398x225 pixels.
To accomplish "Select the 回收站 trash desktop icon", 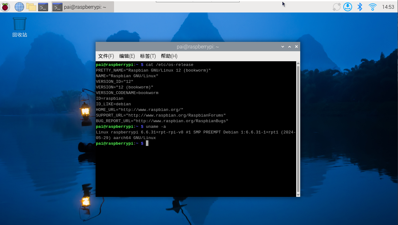I will (x=20, y=27).
